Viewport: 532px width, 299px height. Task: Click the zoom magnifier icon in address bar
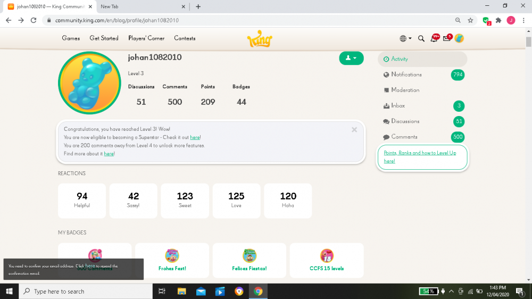click(458, 20)
